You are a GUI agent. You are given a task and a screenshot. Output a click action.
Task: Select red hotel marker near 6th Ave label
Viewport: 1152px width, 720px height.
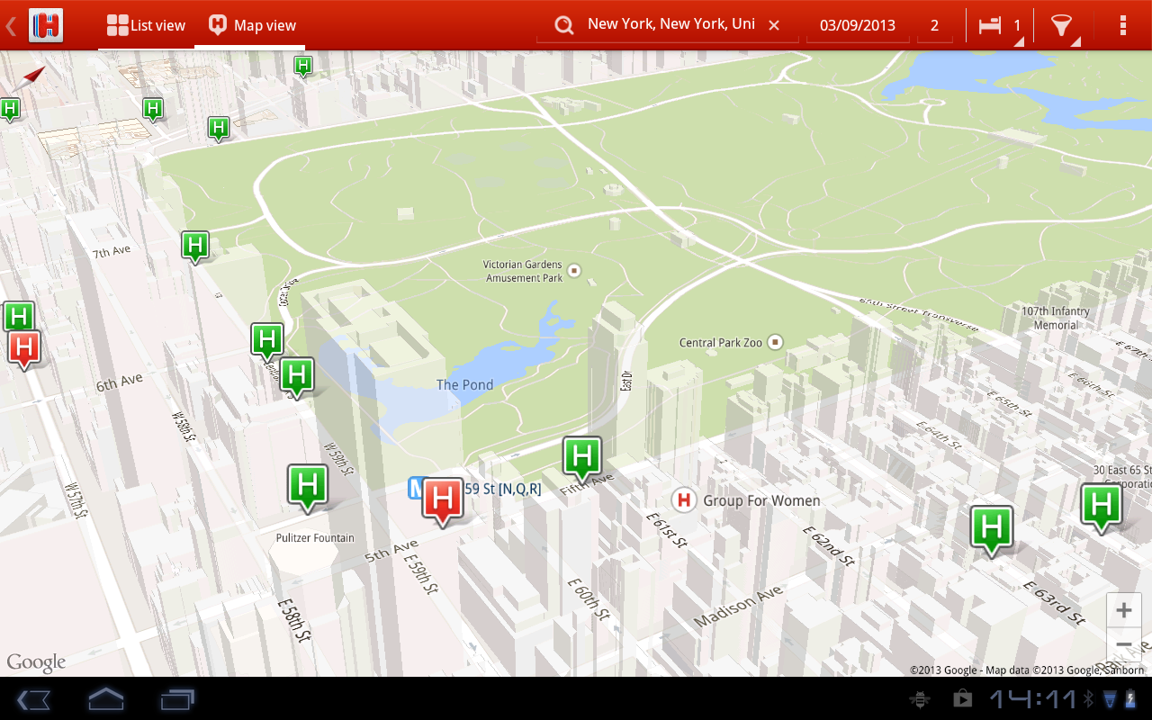tap(24, 348)
